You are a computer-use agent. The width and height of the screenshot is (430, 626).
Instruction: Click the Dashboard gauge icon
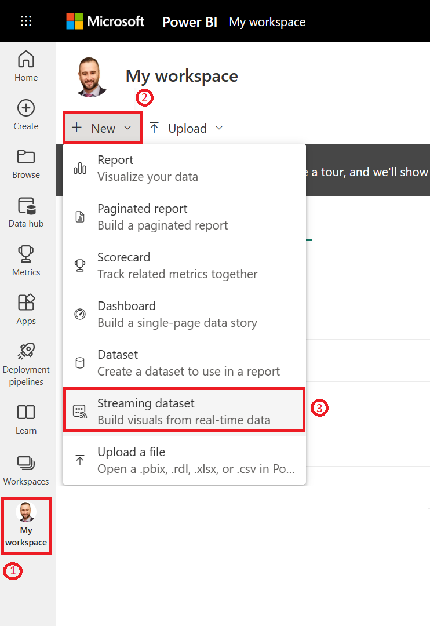(80, 314)
